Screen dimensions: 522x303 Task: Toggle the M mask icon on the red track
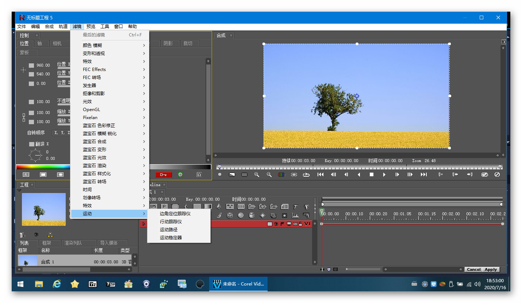coord(295,224)
